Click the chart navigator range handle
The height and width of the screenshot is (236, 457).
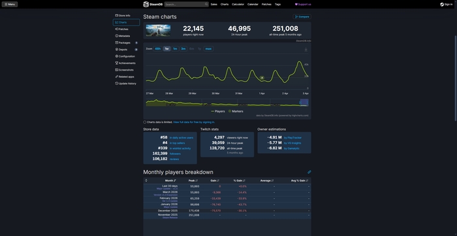(x=300, y=103)
